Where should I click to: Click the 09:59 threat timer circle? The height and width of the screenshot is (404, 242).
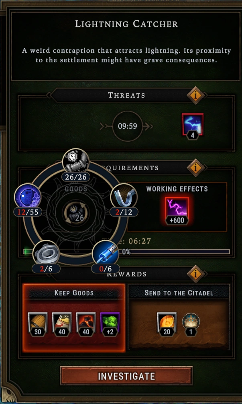128,126
